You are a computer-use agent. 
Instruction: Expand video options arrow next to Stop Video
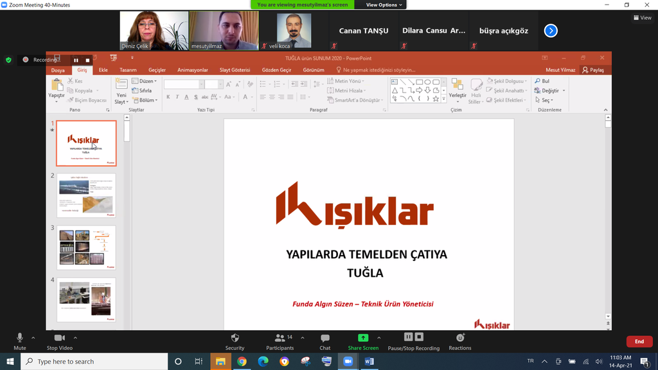click(x=76, y=338)
